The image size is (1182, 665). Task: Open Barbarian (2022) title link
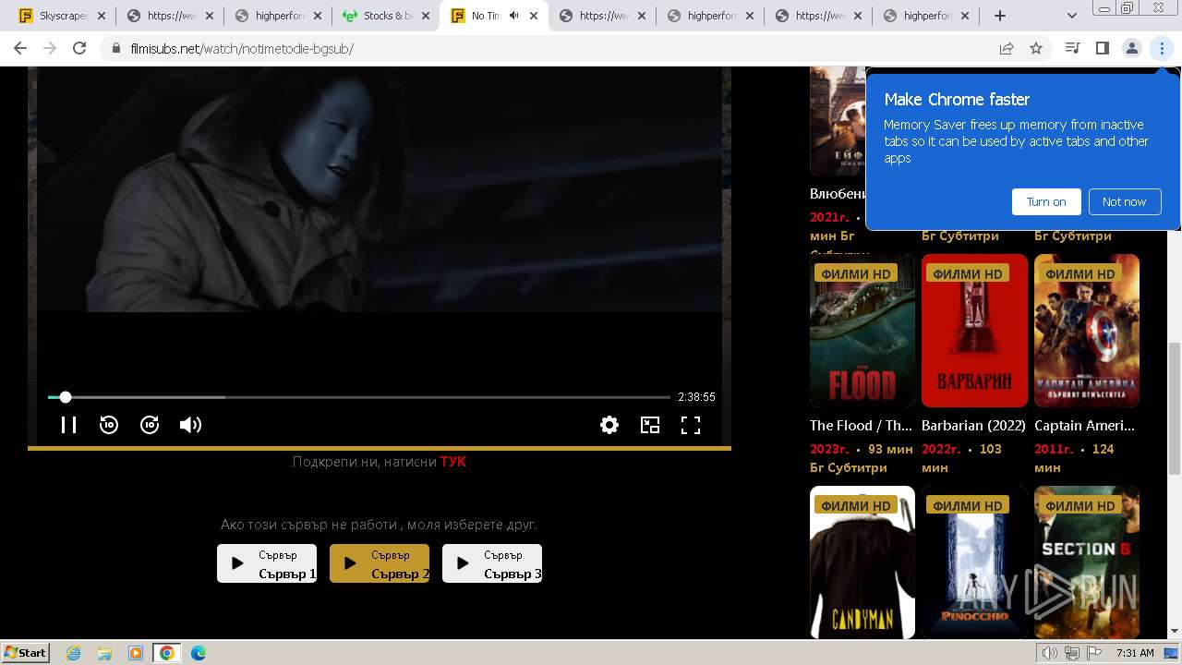(974, 426)
